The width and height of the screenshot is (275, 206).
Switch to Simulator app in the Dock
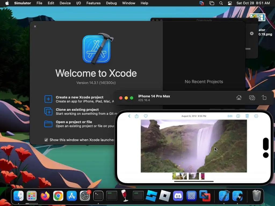[x=237, y=196]
